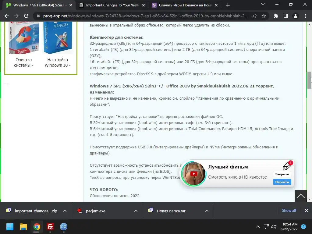Image resolution: width=312 pixels, height=234 pixels.
Task: Go back to the previous page
Action: coord(7,16)
